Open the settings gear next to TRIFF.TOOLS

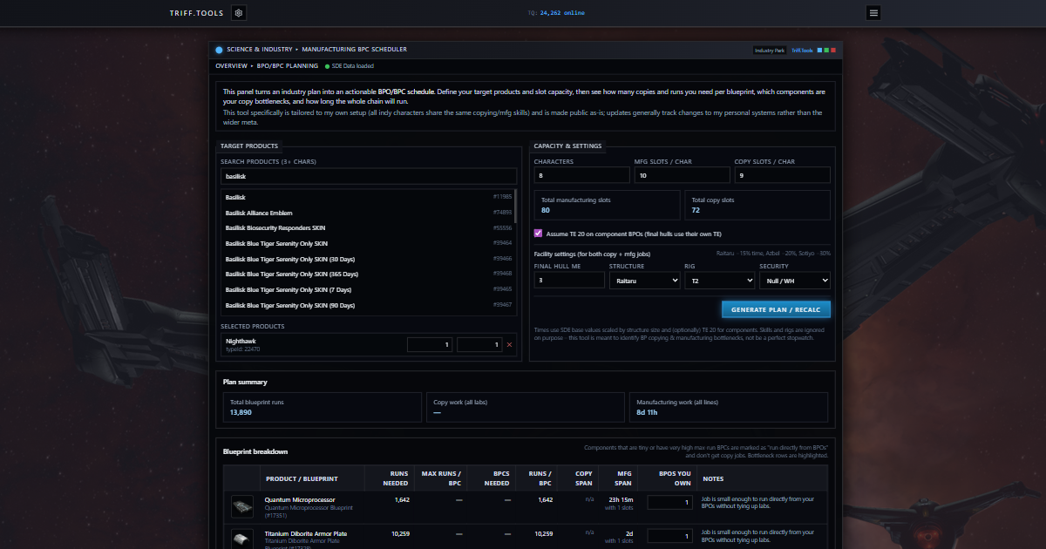click(239, 13)
